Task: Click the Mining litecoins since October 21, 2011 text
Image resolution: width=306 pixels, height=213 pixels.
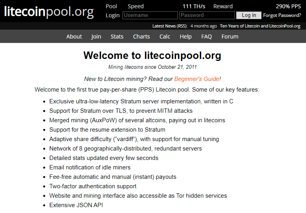Action: [x=152, y=67]
